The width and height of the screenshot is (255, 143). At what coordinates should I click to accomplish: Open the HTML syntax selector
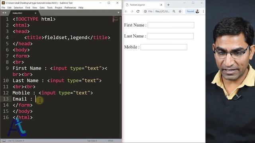click(x=111, y=141)
